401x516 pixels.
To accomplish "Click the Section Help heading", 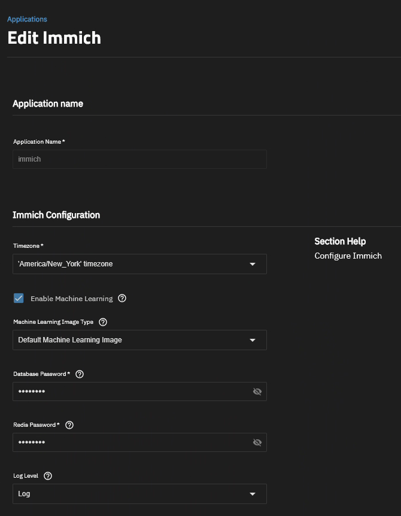I will [340, 241].
